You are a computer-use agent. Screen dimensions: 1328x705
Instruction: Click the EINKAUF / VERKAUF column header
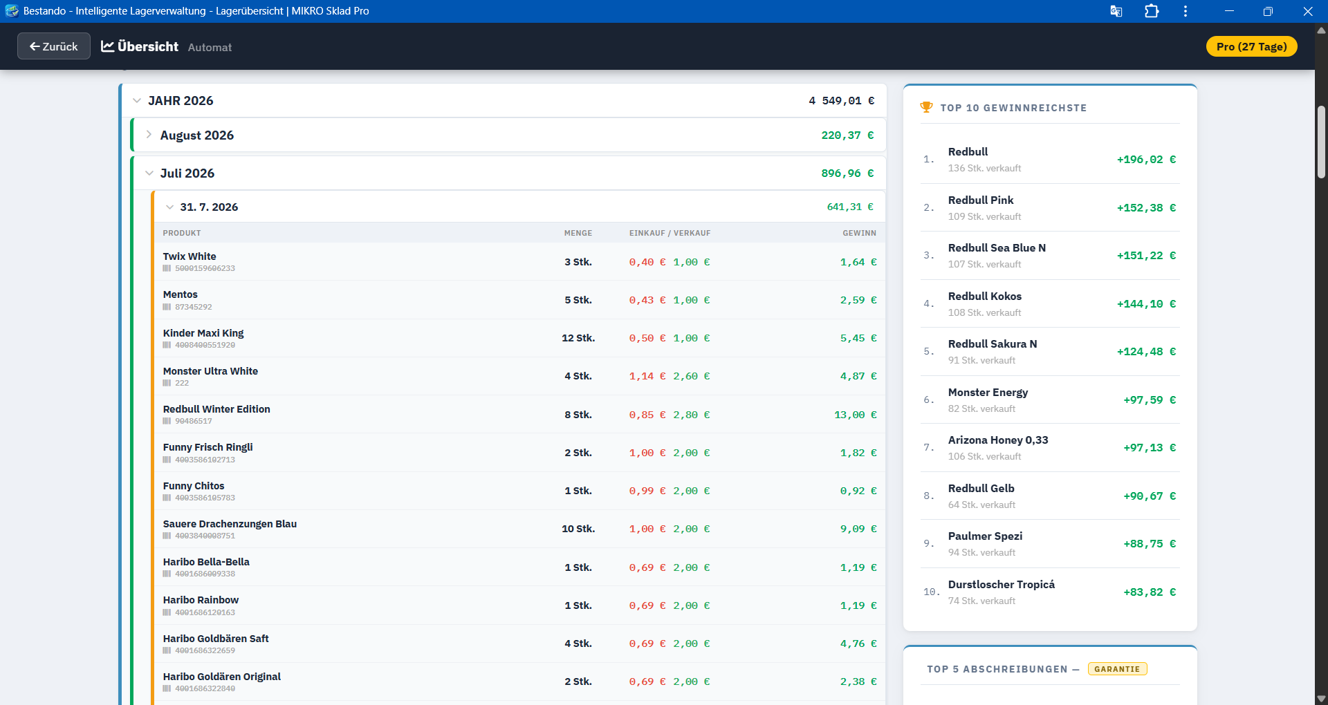670,233
